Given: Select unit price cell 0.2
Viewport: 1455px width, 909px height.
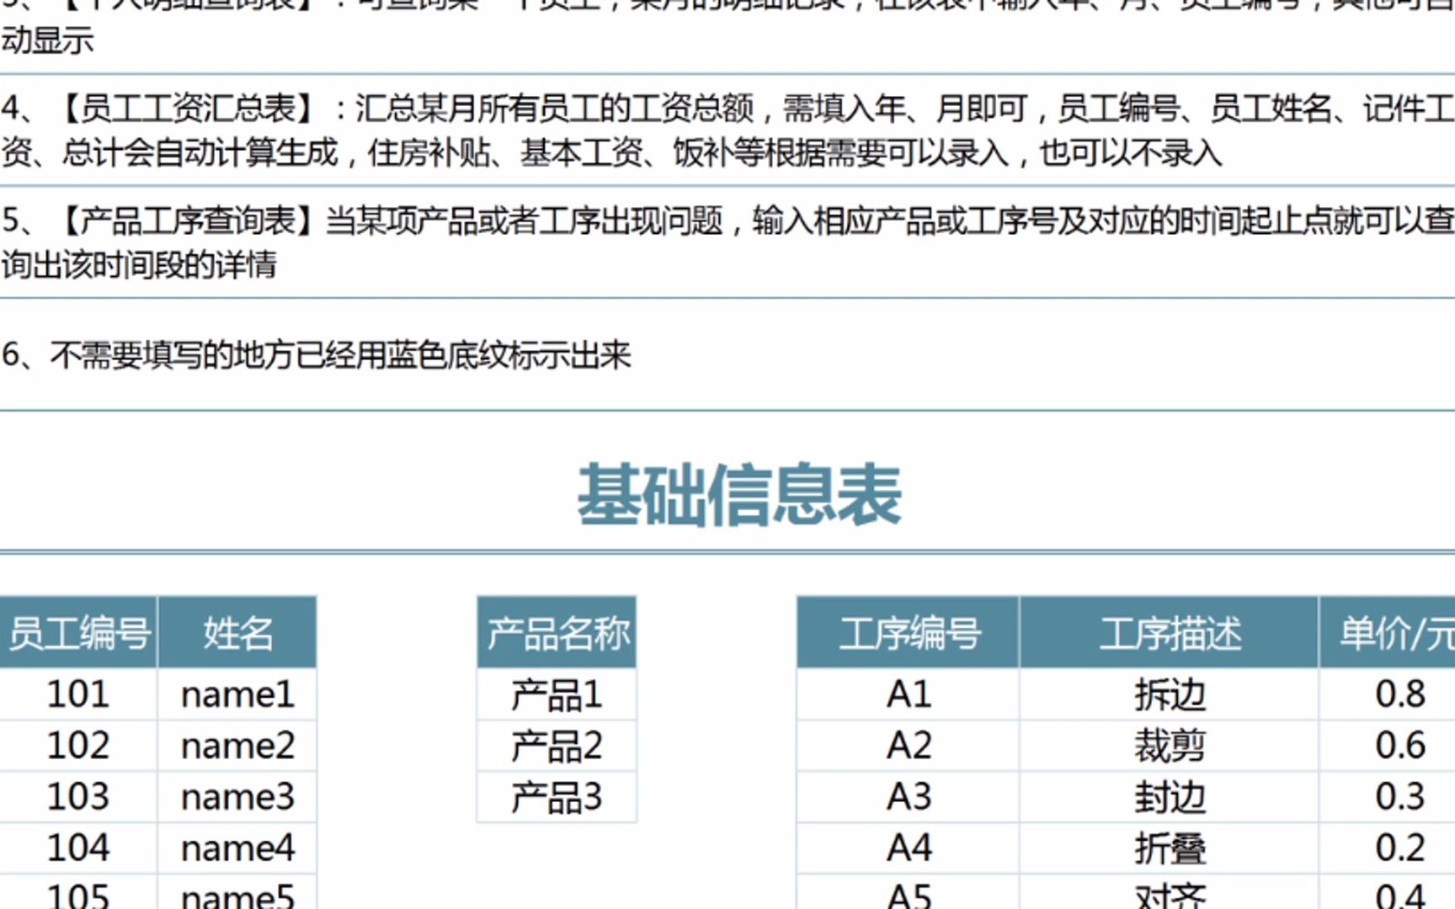Looking at the screenshot, I should click(1388, 848).
